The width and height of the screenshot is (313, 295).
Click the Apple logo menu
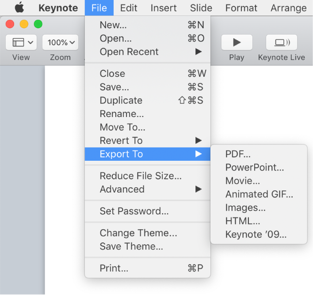[x=19, y=8]
